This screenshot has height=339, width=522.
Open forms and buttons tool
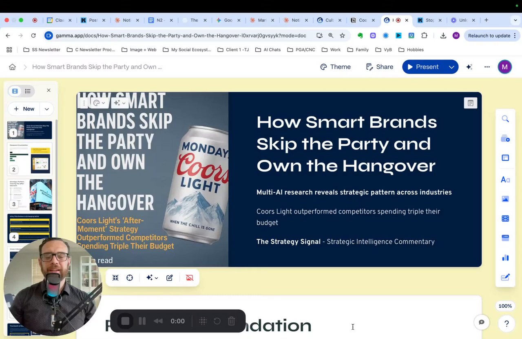click(x=505, y=277)
